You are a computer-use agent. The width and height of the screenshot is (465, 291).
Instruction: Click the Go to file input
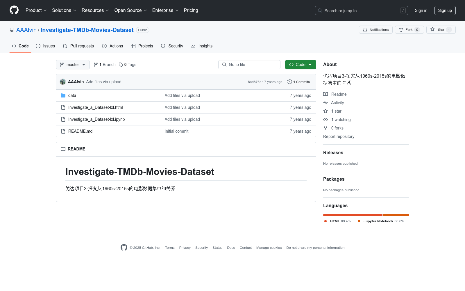coord(249,65)
